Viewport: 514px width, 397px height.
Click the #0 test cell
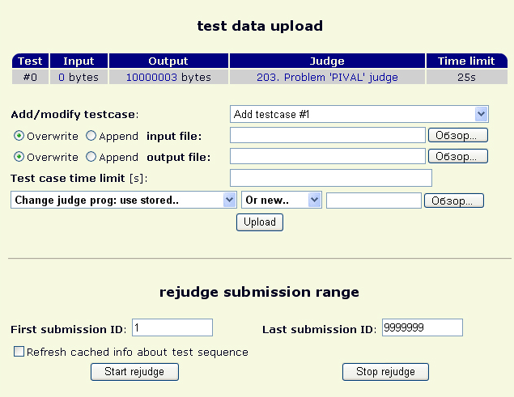tap(30, 77)
